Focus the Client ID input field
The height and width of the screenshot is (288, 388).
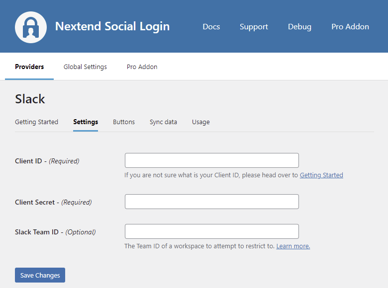pyautogui.click(x=211, y=160)
